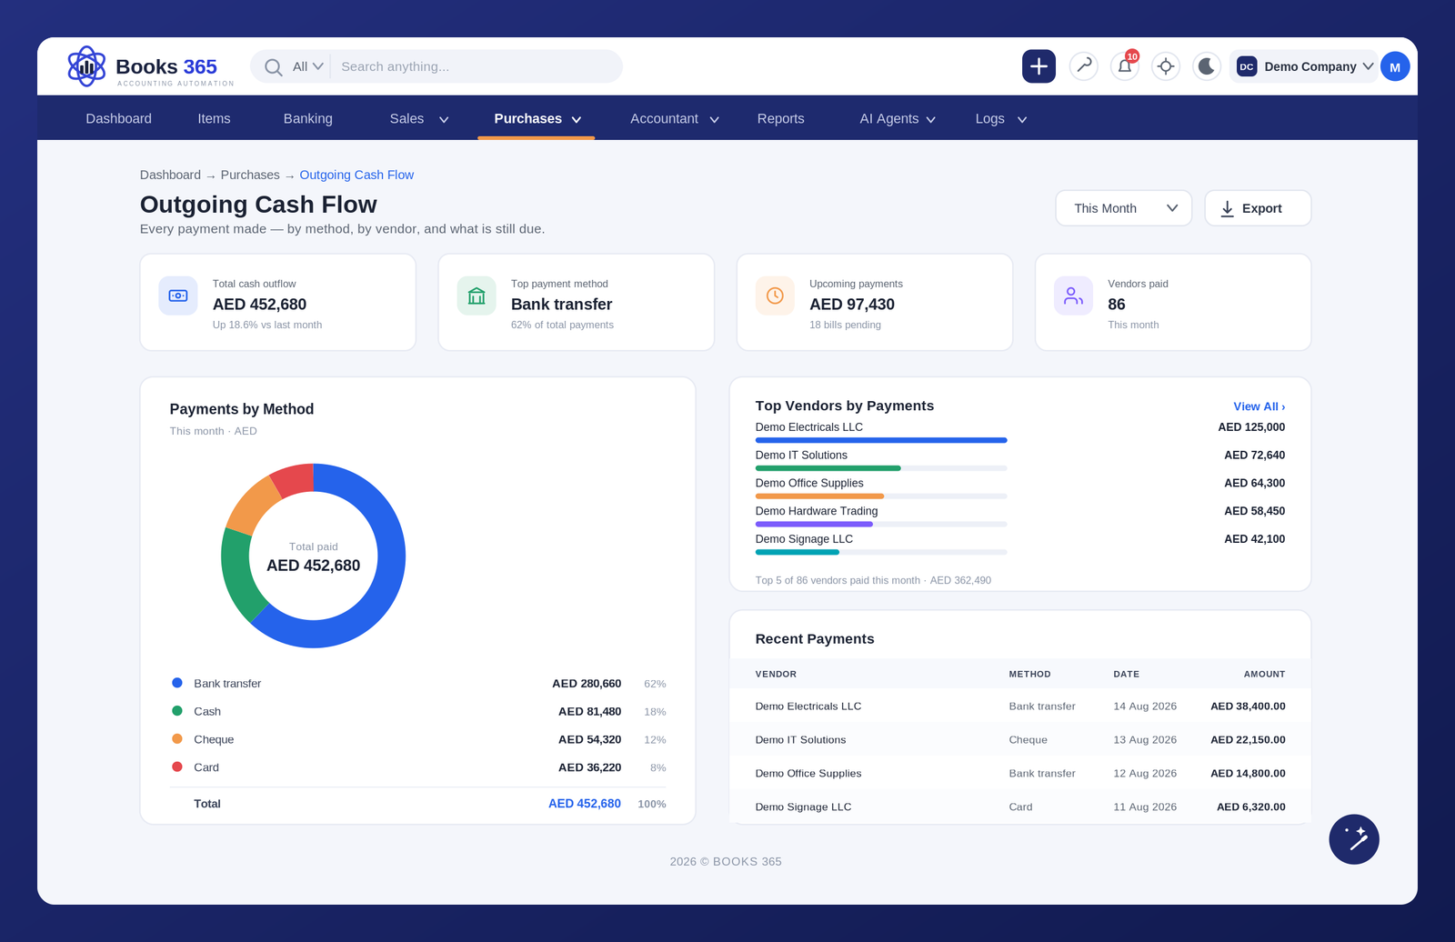1455x942 pixels.
Task: Click the Upcoming payments clock icon
Action: 775,296
